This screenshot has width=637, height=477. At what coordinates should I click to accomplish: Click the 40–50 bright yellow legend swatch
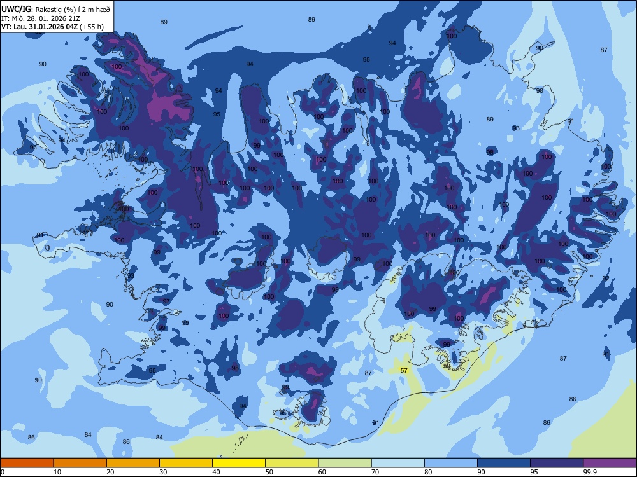coord(239,463)
